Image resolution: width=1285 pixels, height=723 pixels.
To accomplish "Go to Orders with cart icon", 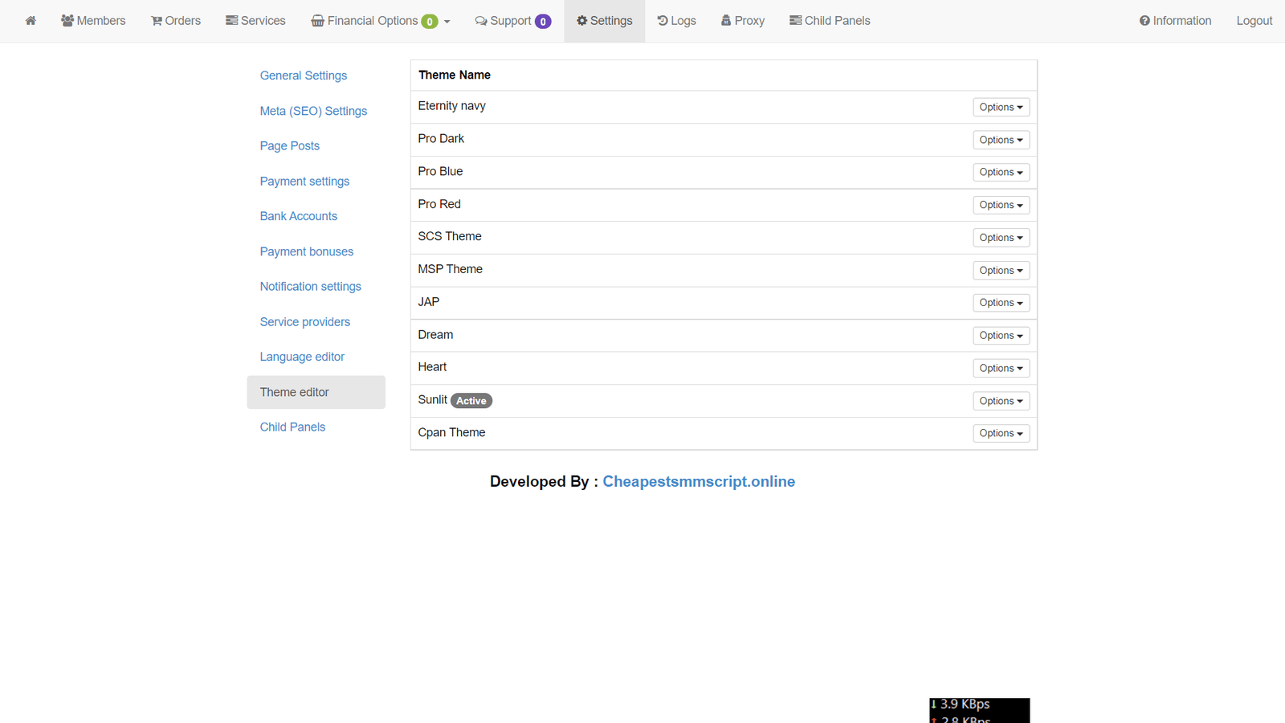I will [x=157, y=21].
